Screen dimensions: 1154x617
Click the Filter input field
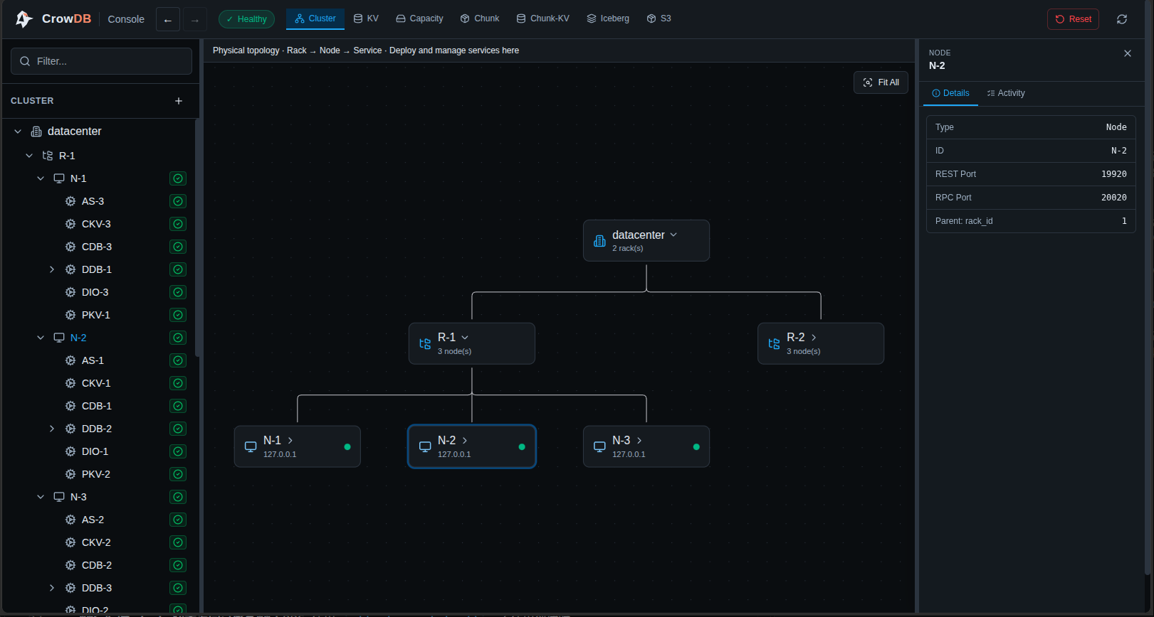(101, 61)
